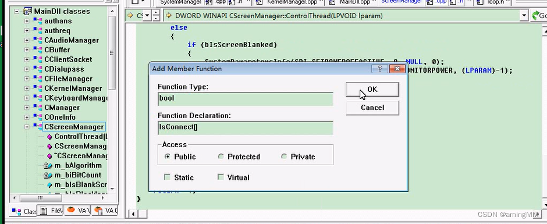547x224 pixels.
Task: Enable the Static checkbox
Action: point(167,177)
